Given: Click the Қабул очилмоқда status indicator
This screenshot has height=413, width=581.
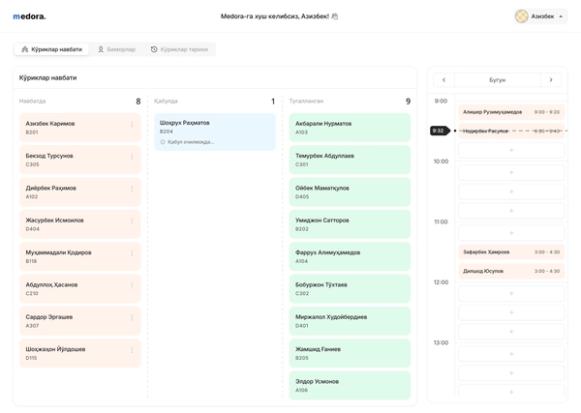Looking at the screenshot, I should pyautogui.click(x=188, y=142).
